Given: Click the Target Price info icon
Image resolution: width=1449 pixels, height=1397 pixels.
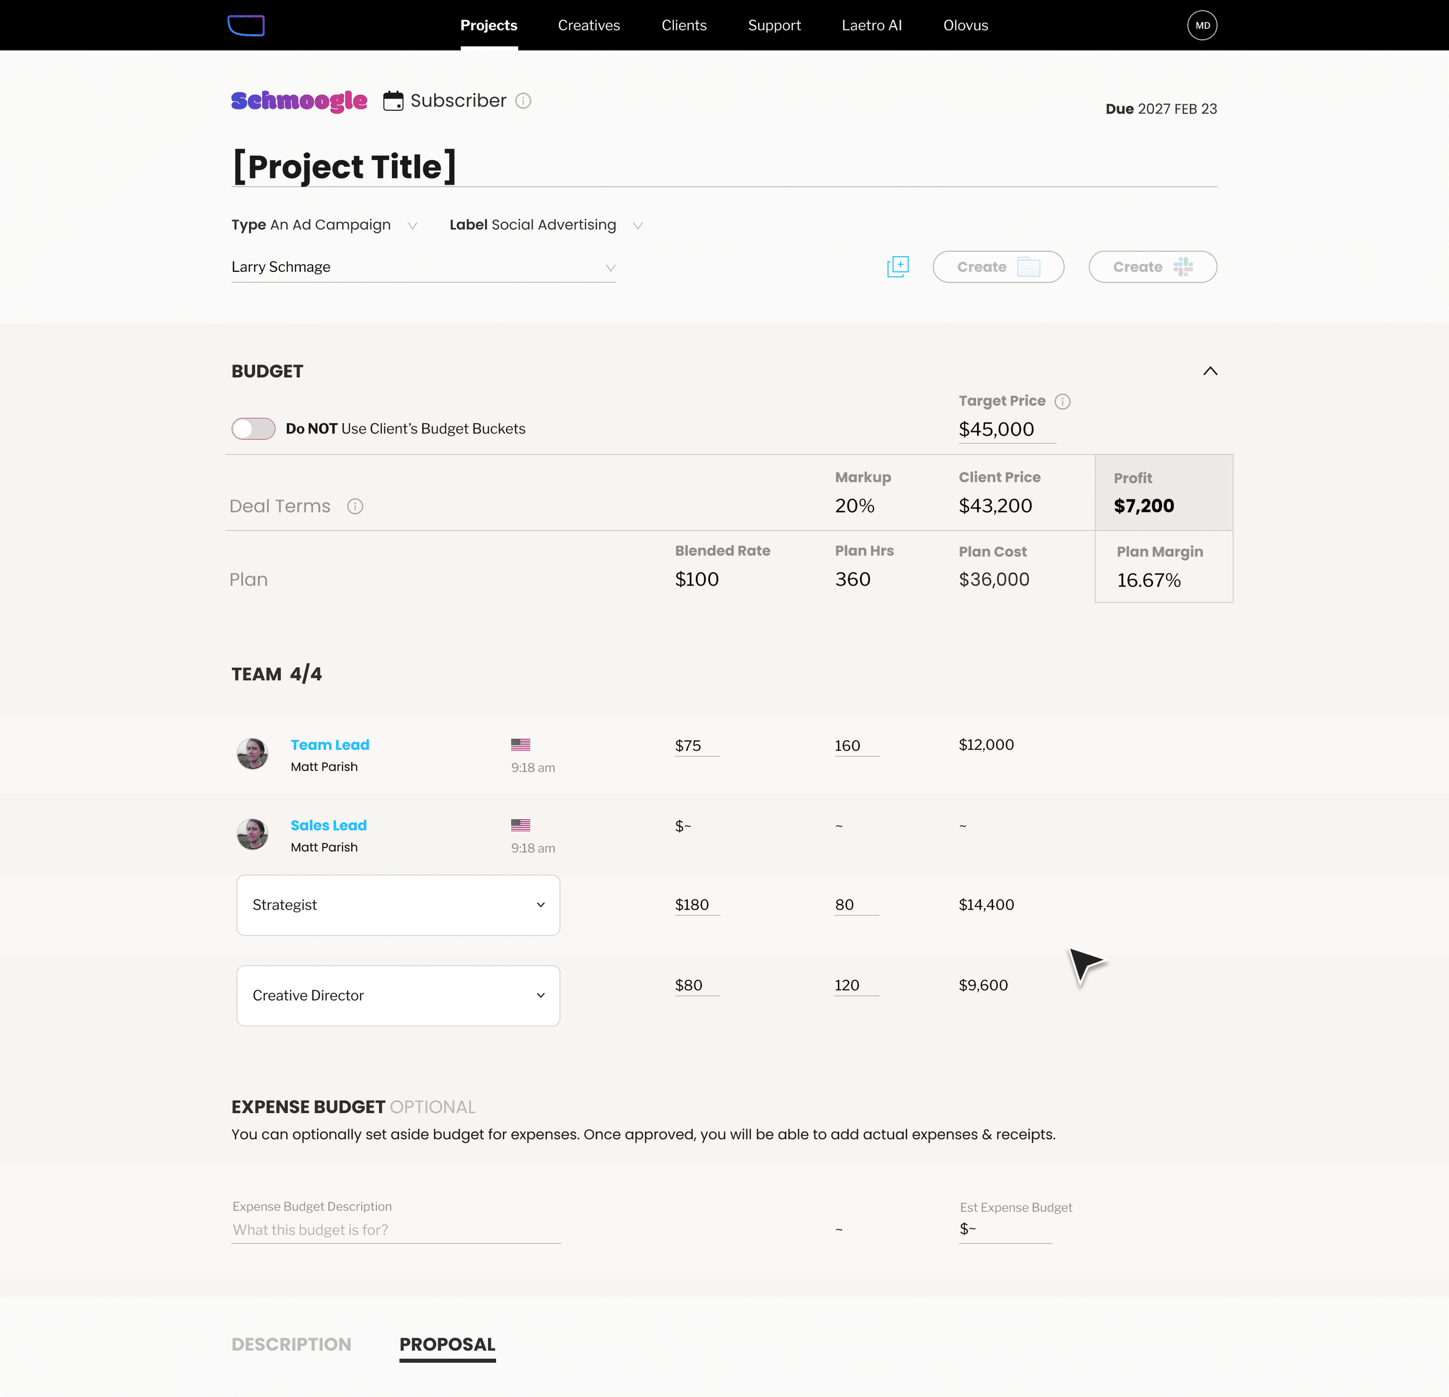Looking at the screenshot, I should 1062,401.
